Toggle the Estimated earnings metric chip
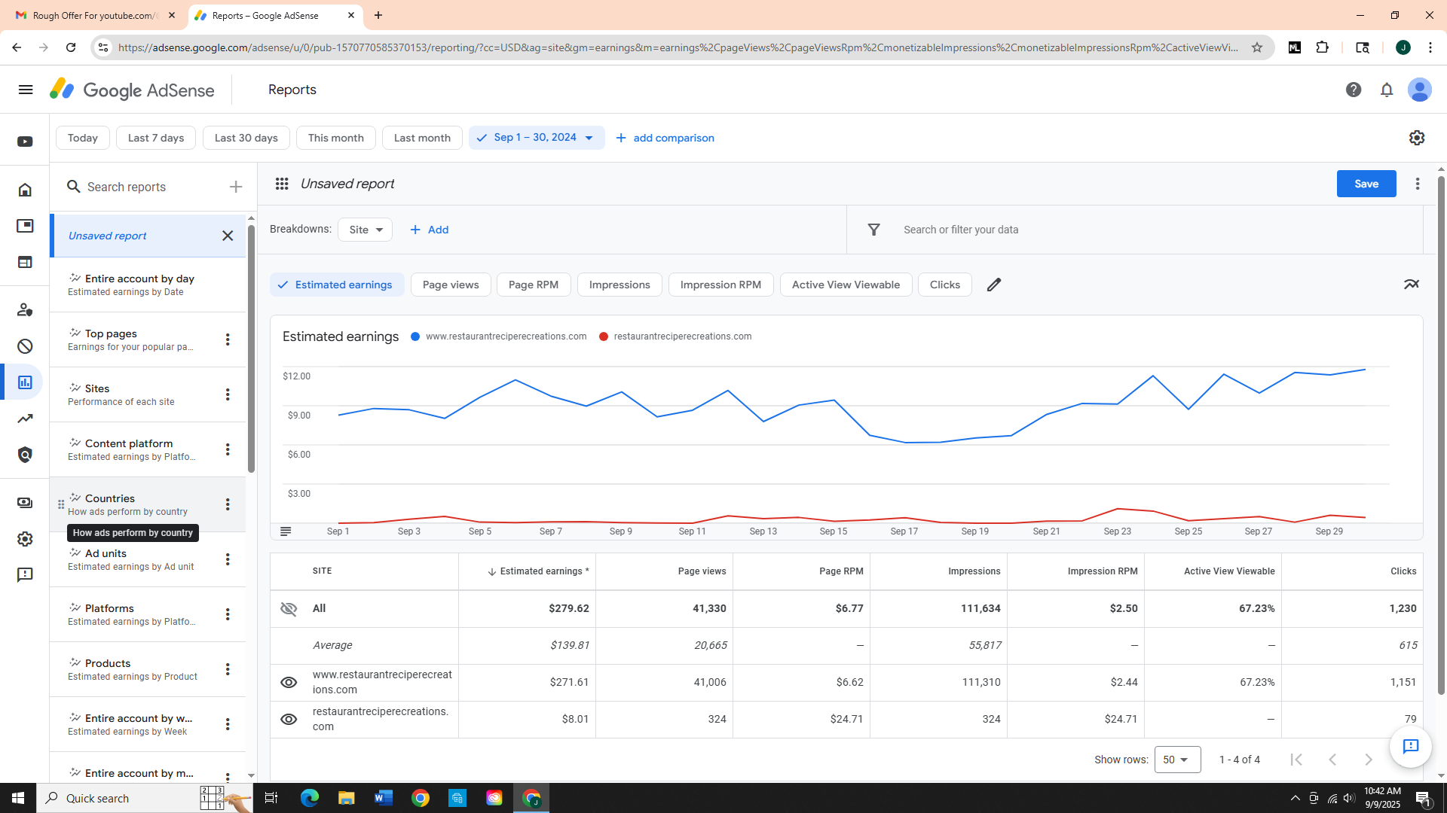 coord(337,285)
